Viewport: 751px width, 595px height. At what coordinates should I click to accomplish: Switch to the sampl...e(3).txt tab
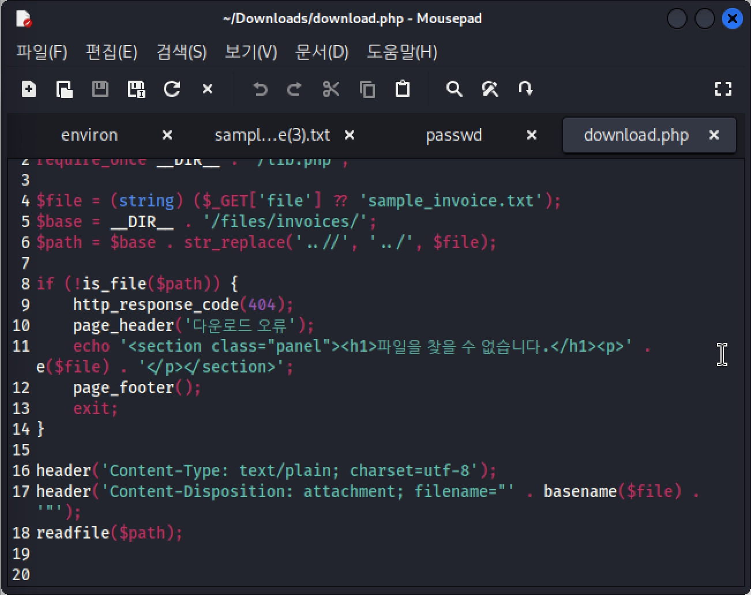point(272,135)
